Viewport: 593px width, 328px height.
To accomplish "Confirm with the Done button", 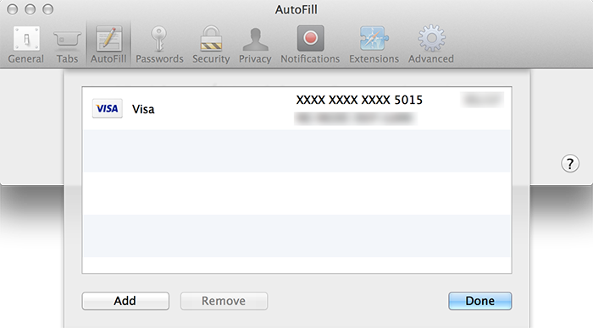I will tap(480, 301).
